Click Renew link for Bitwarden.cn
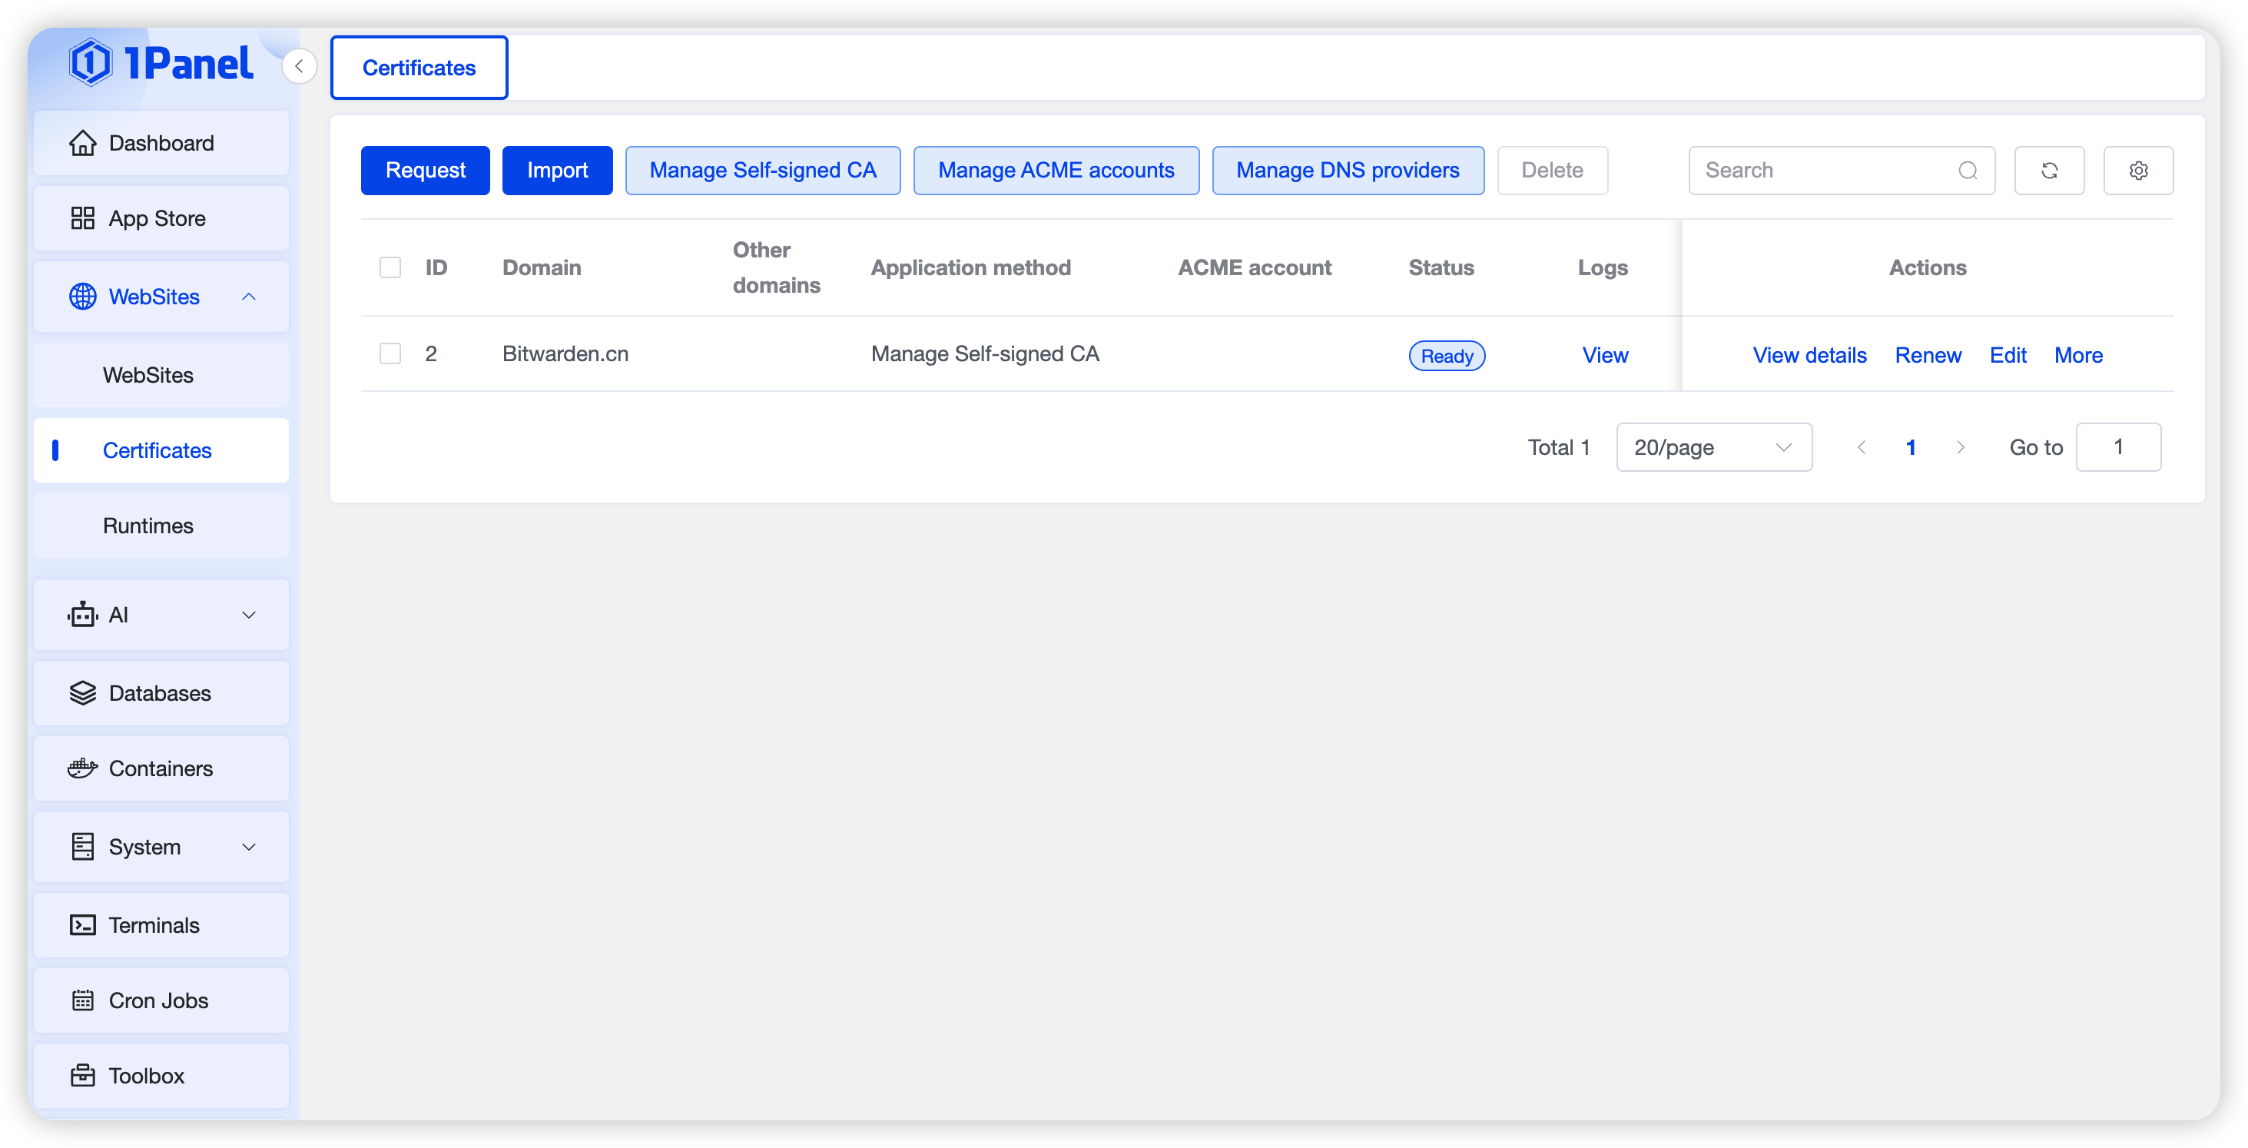The width and height of the screenshot is (2248, 1148). [1928, 355]
